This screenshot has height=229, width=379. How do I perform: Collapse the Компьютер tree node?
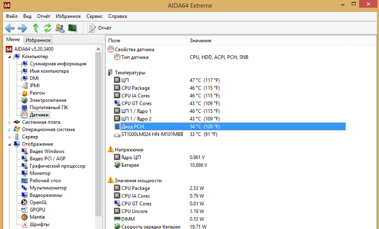click(x=9, y=57)
